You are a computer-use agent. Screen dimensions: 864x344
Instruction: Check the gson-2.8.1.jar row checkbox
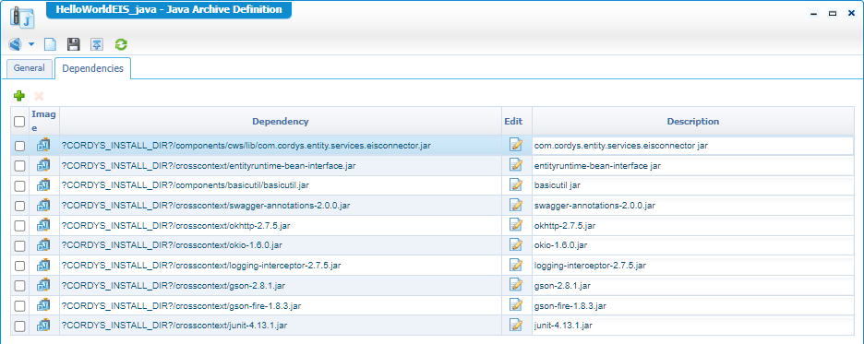[19, 286]
